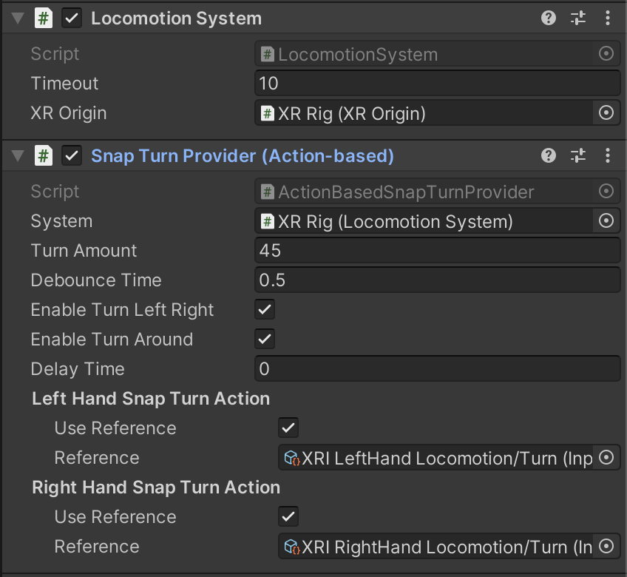Uncheck Enable Turn Around

[265, 340]
